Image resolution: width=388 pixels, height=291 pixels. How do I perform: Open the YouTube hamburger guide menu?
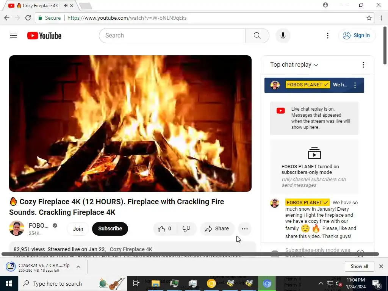14,36
